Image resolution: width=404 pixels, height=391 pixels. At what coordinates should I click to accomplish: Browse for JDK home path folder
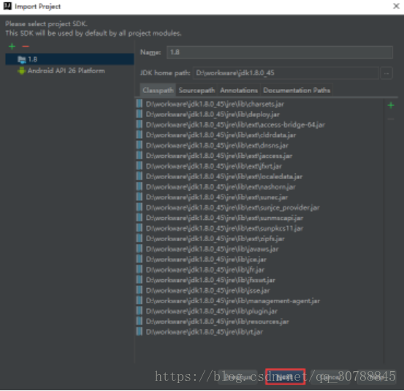pyautogui.click(x=386, y=73)
